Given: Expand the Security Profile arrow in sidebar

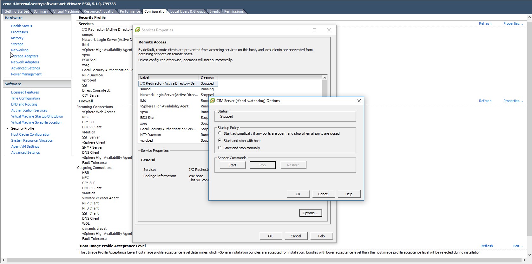Looking at the screenshot, I should (7, 128).
